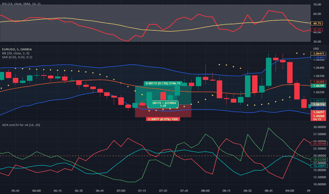
Task: Select the position label showing 1.49 risk ratio
Action: pos(163,104)
